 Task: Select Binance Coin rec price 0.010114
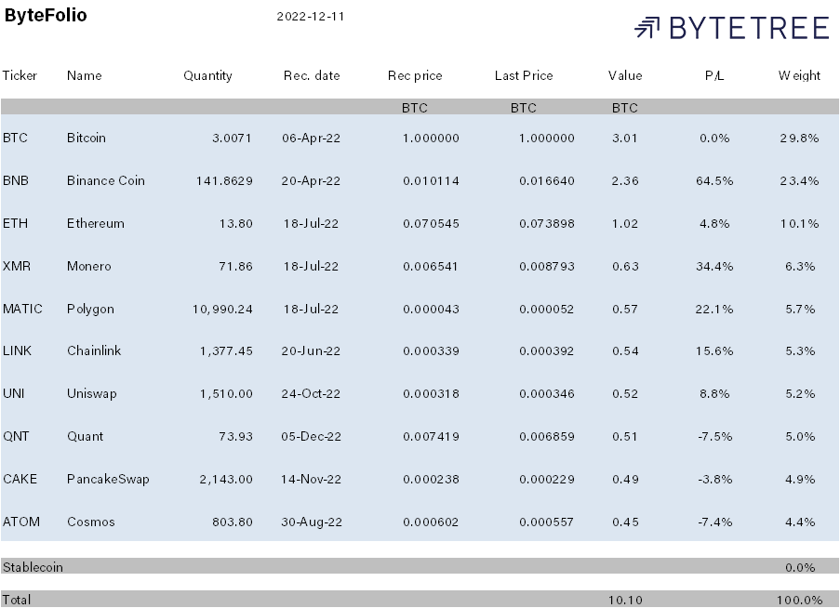(x=431, y=180)
